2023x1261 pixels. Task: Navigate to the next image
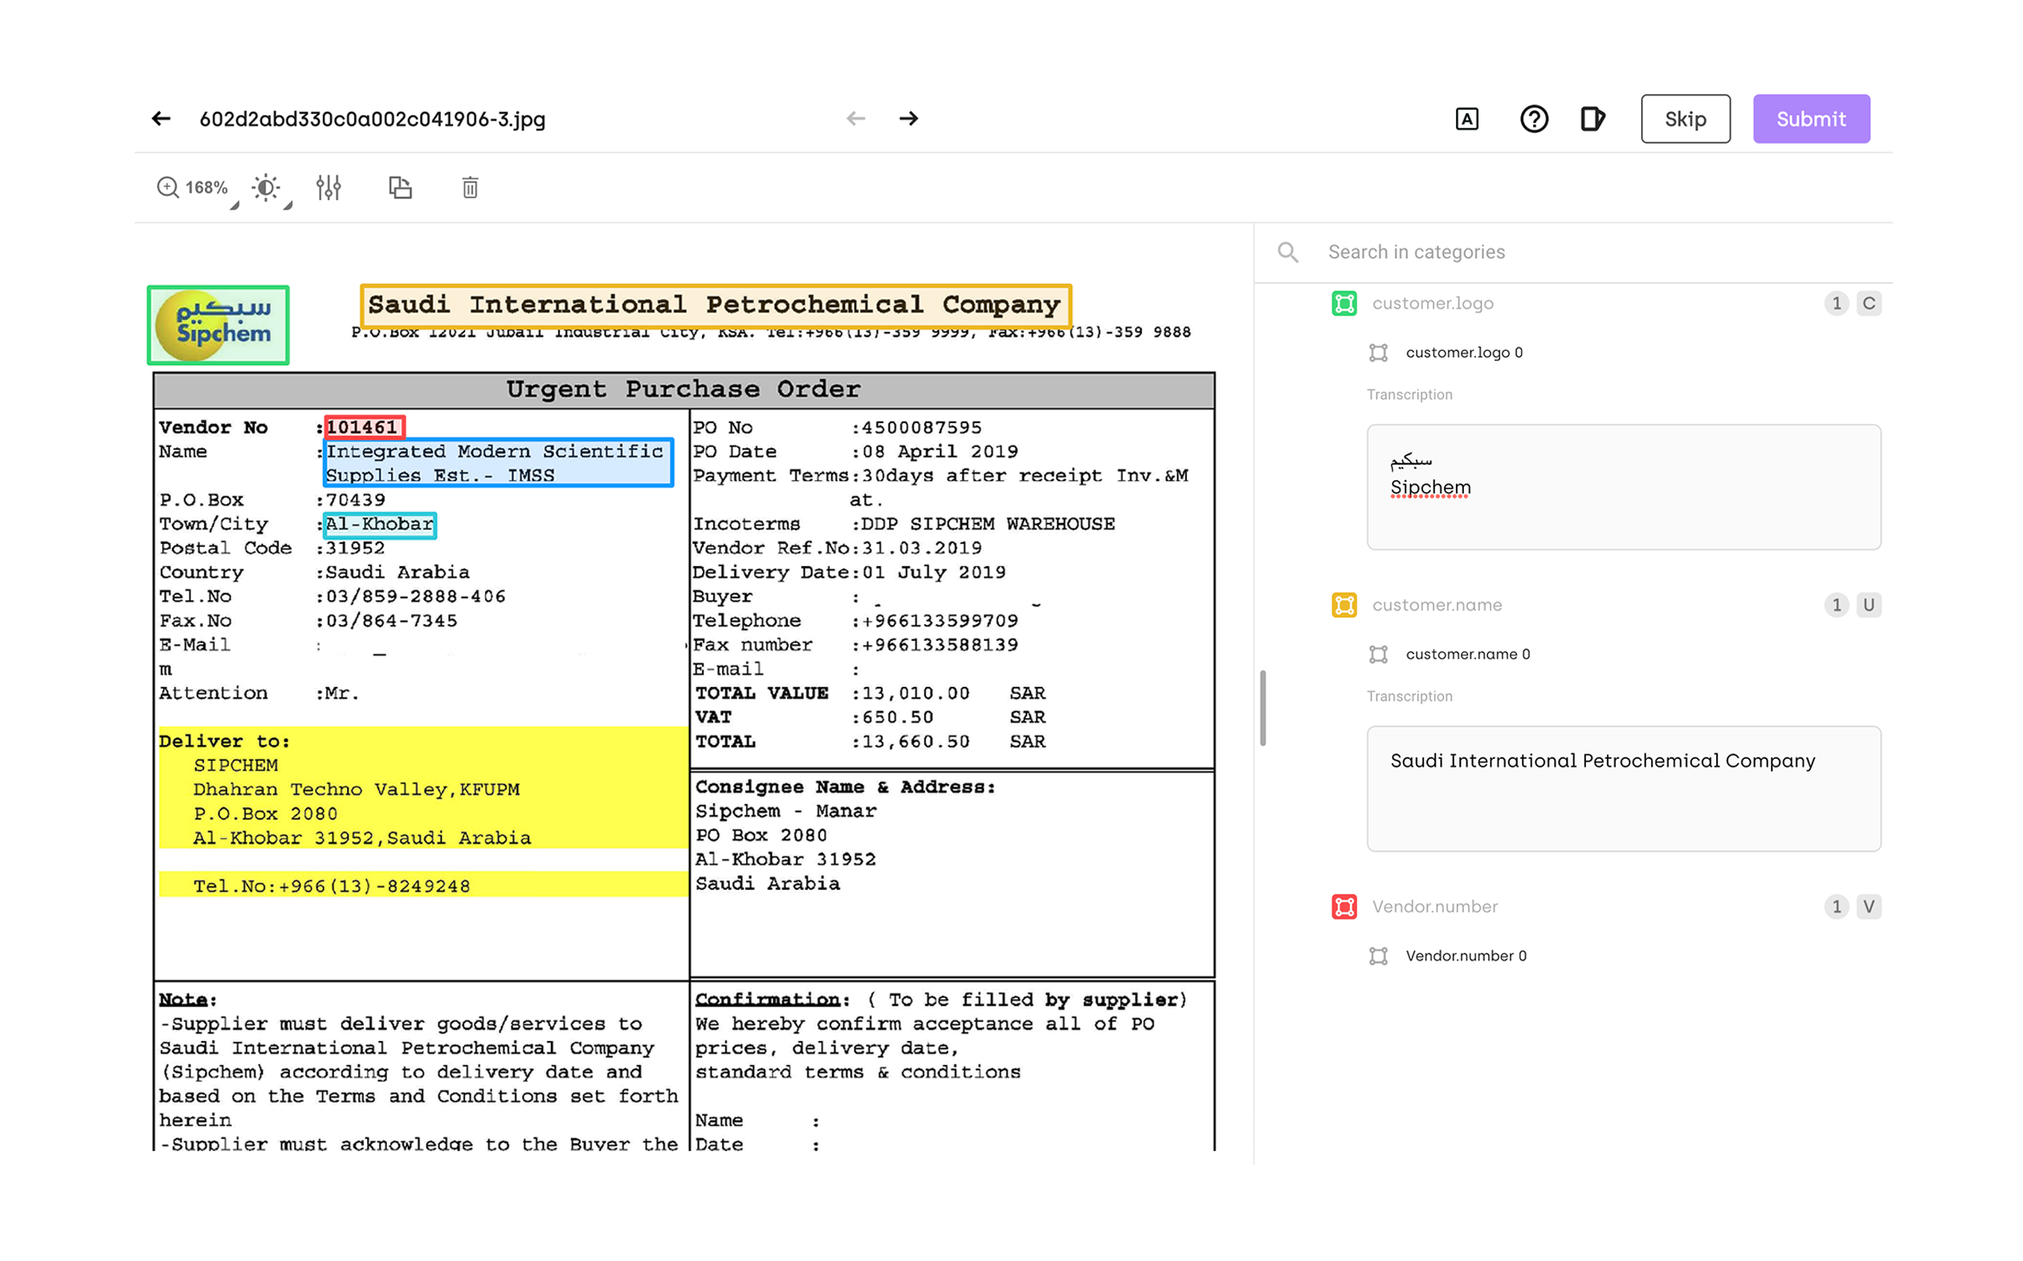[x=910, y=118]
